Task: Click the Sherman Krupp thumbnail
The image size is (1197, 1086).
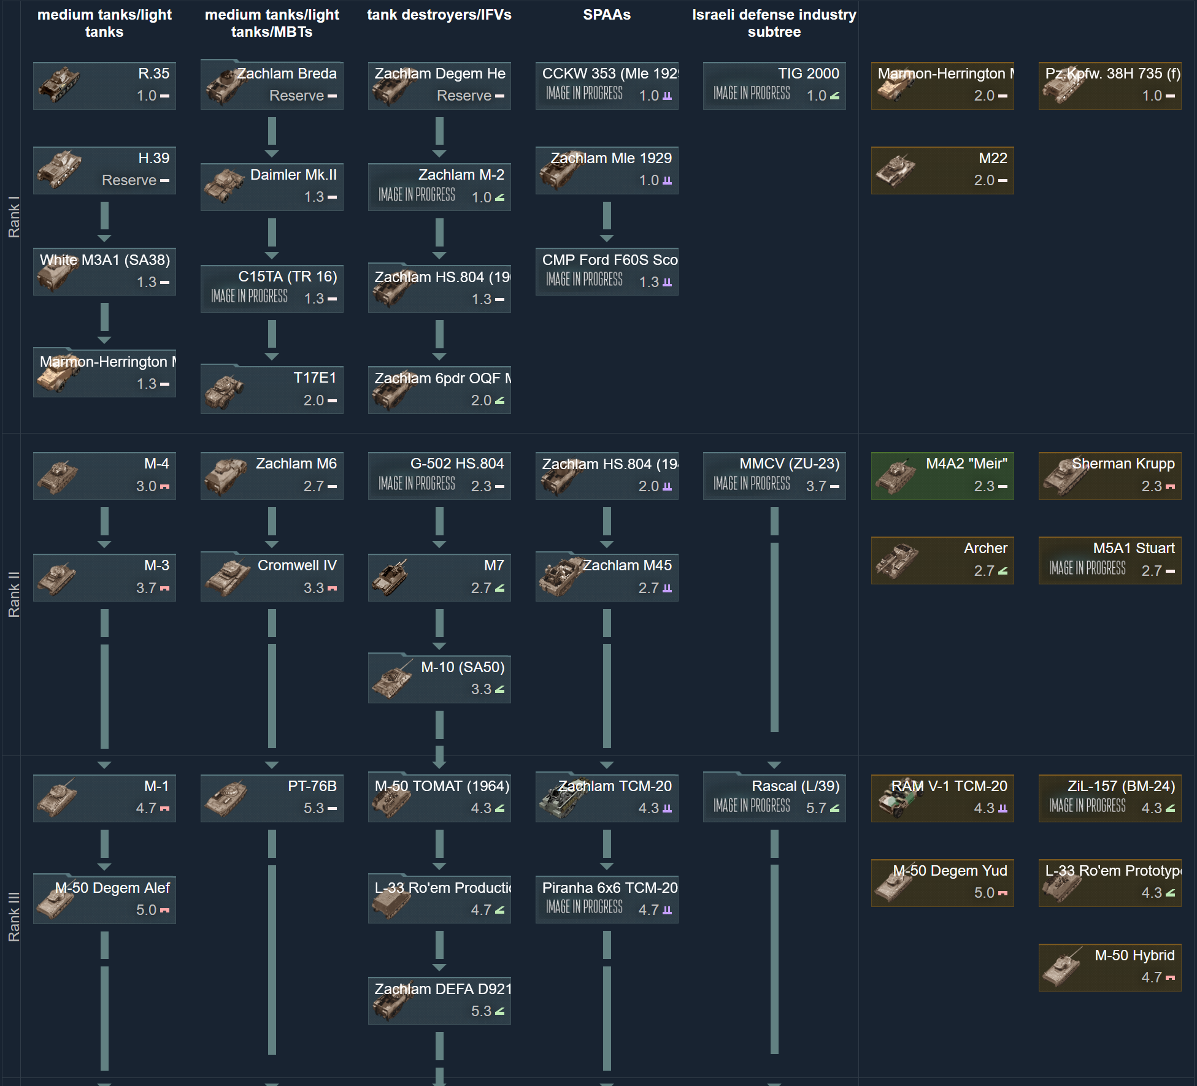Action: (1065, 476)
